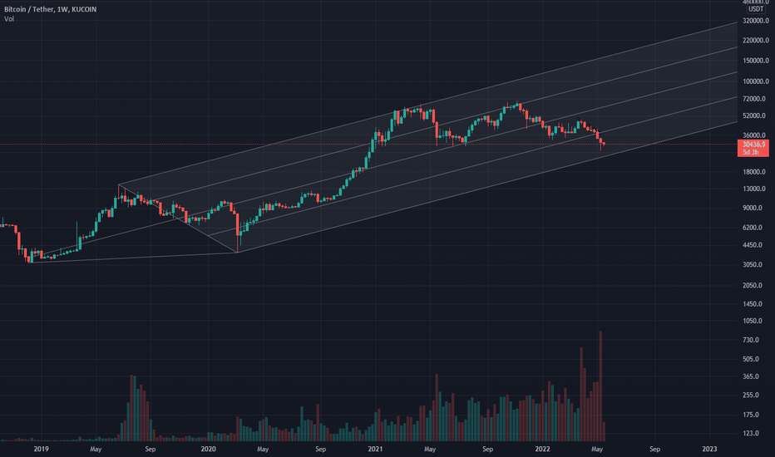Select the 255.0 price axis label

click(751, 396)
